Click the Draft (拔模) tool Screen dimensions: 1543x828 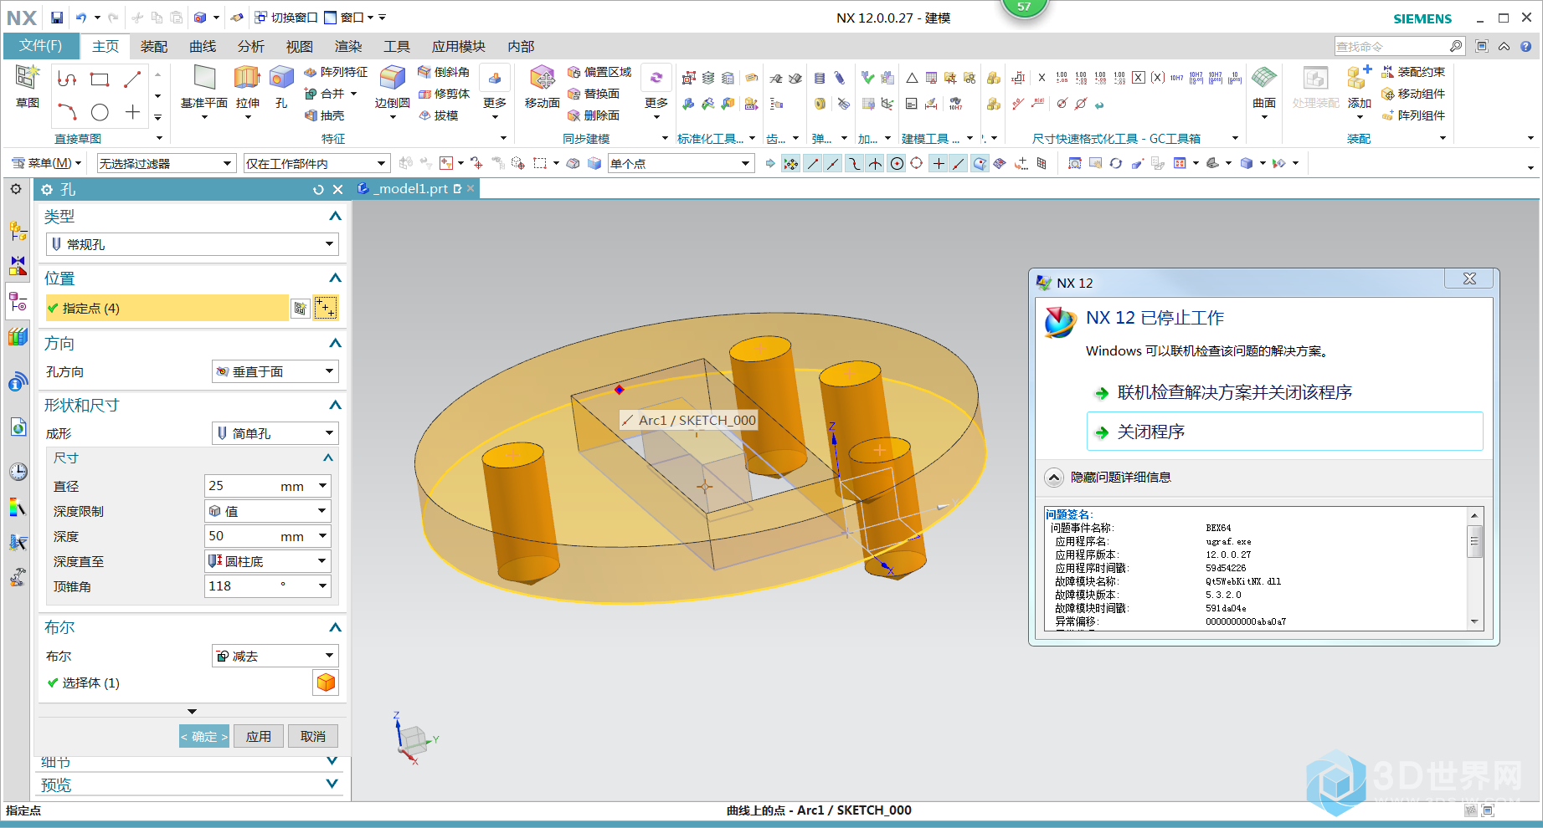[438, 115]
